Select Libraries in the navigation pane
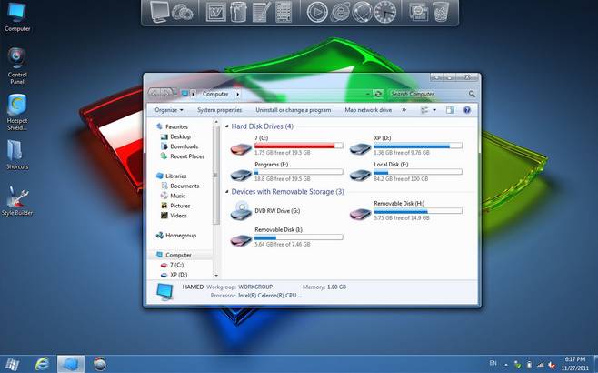Image resolution: width=598 pixels, height=373 pixels. tap(175, 176)
